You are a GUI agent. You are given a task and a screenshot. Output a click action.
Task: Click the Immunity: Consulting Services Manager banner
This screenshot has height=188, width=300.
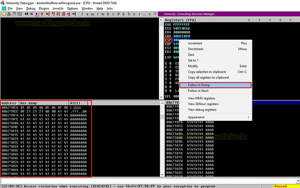coord(229,14)
